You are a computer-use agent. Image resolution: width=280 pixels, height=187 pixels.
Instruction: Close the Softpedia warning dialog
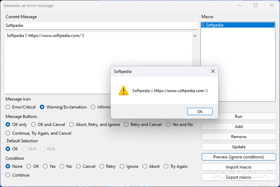tap(213, 72)
